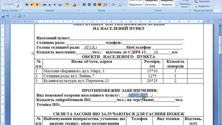Justify text alignment

click(100, 5)
